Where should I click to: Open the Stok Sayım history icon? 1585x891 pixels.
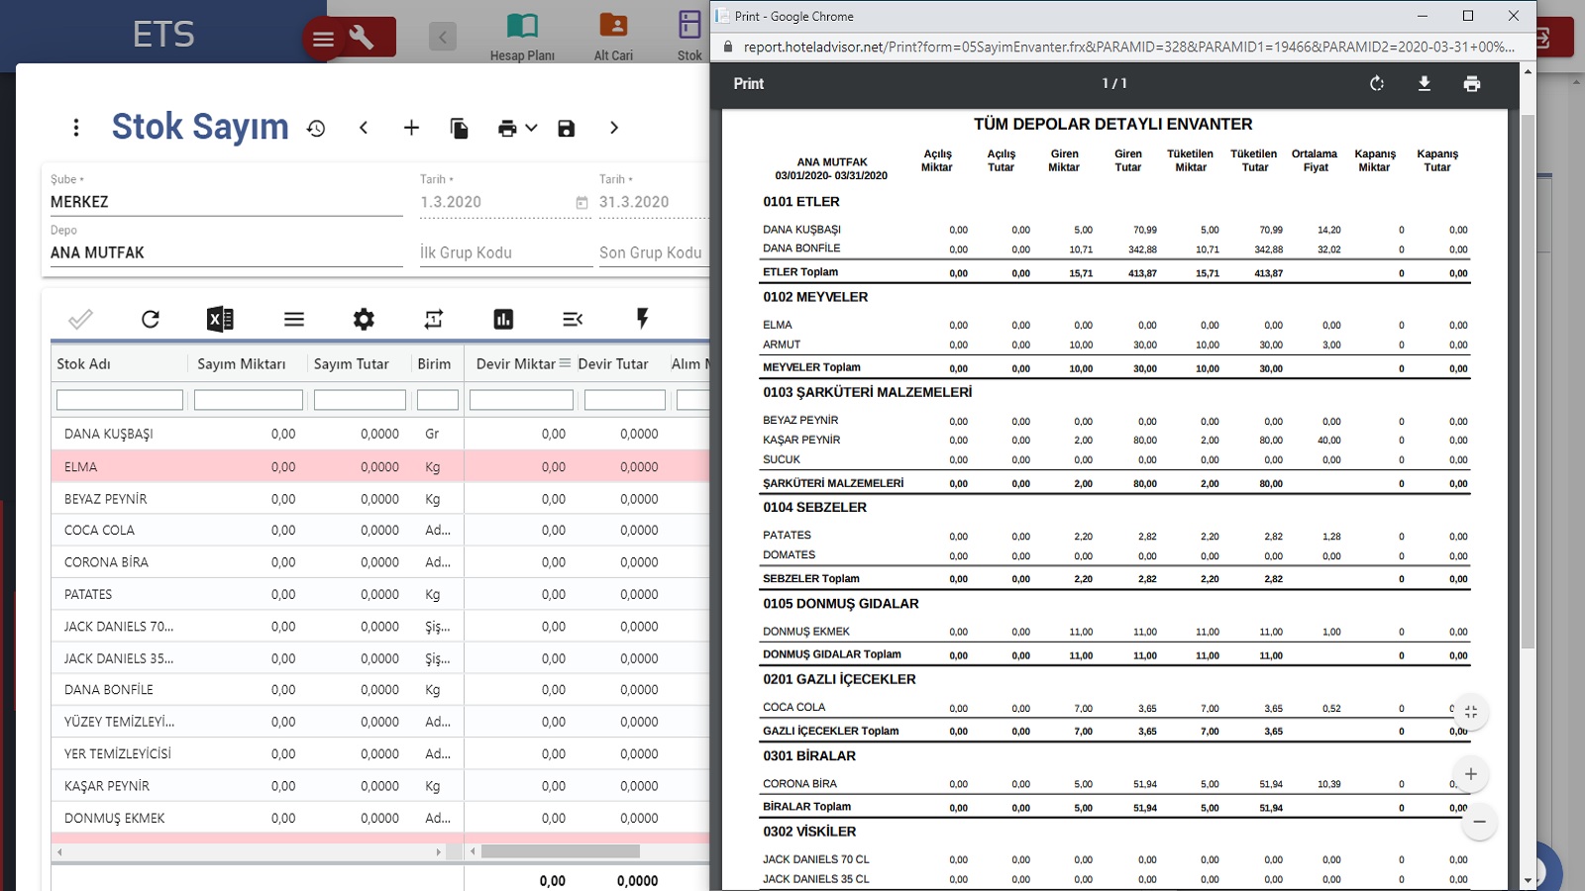pos(316,129)
